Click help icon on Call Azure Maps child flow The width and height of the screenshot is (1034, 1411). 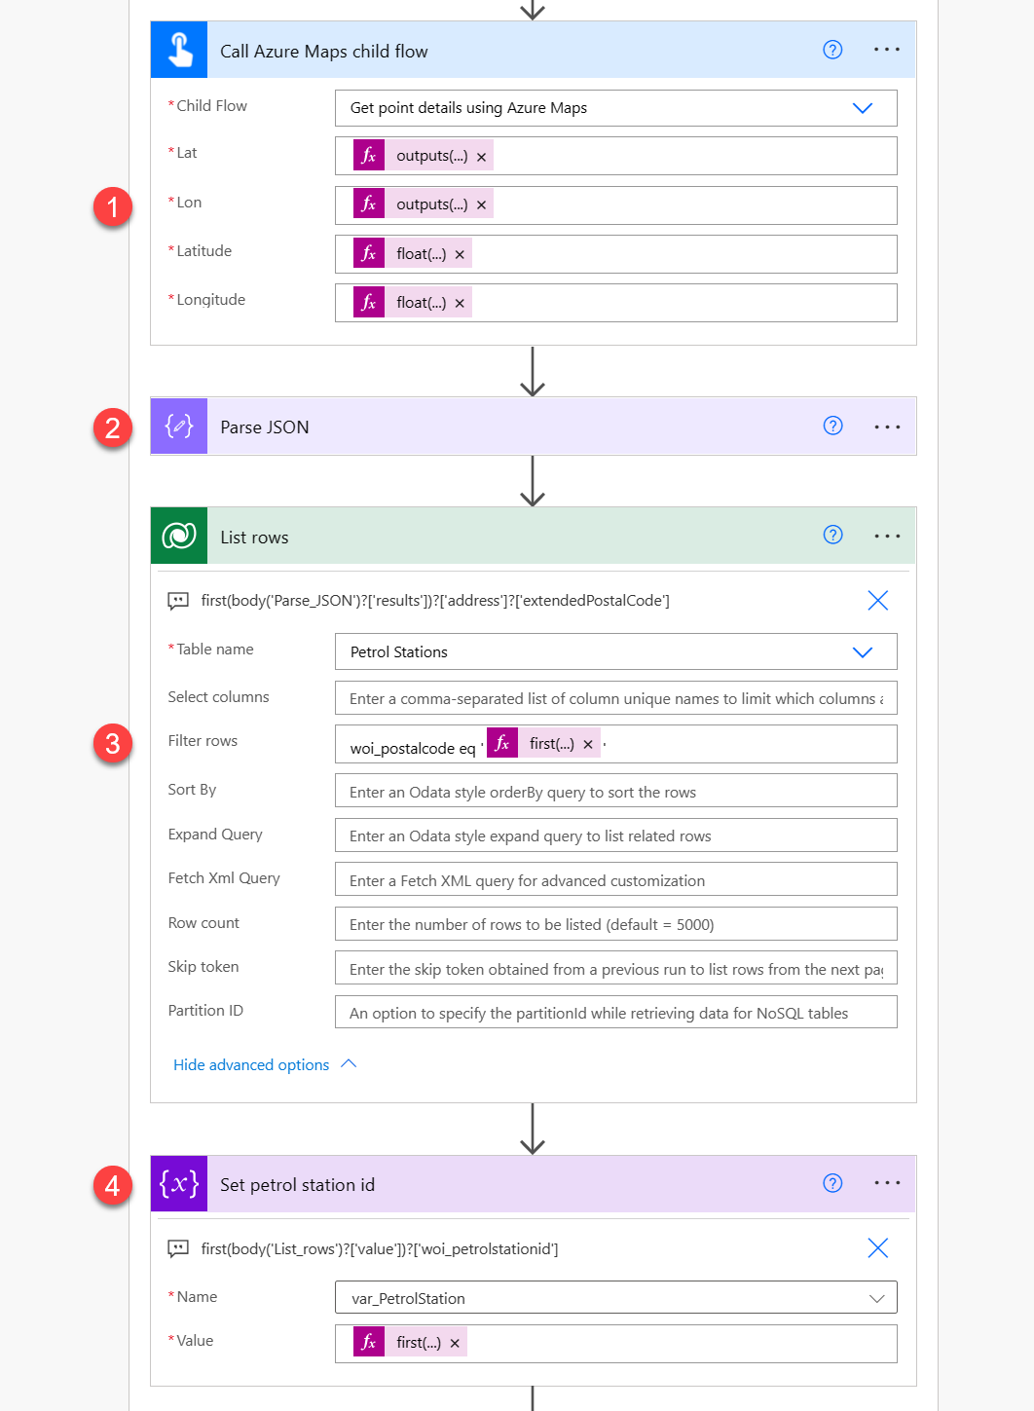tap(832, 50)
